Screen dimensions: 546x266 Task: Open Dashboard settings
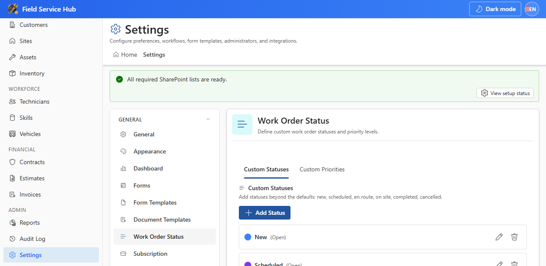165,168
